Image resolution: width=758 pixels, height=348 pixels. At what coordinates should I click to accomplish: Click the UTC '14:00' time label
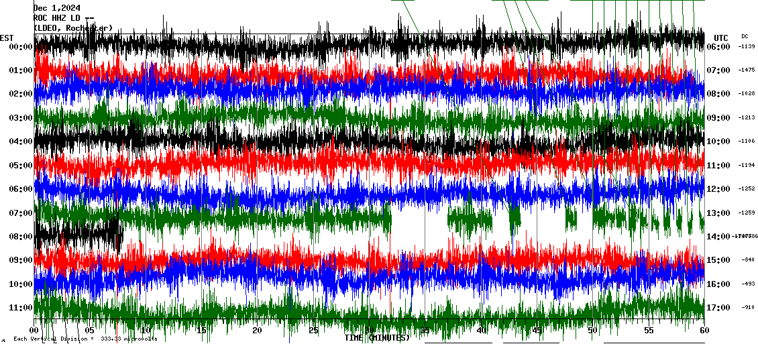coord(718,237)
